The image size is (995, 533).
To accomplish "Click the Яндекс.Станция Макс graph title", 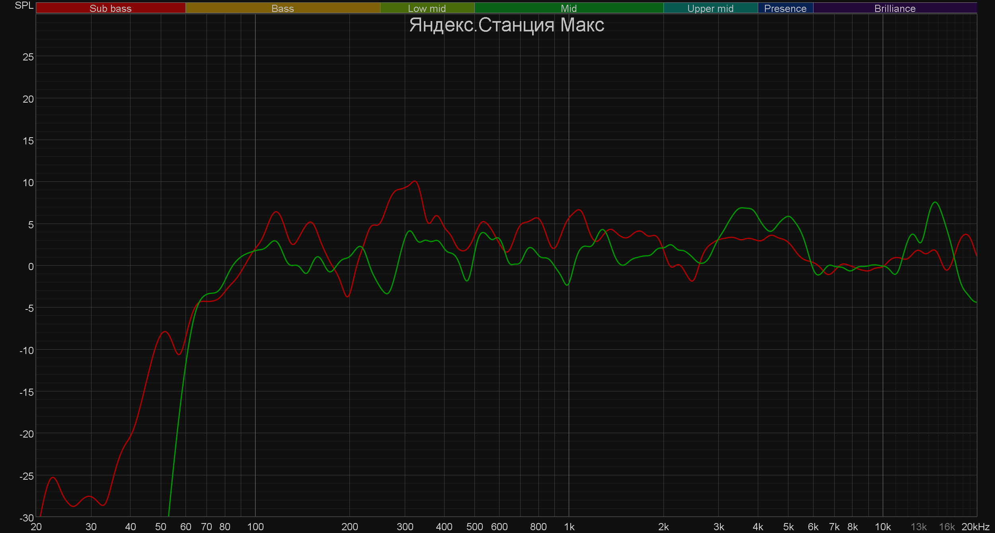I will click(x=506, y=25).
